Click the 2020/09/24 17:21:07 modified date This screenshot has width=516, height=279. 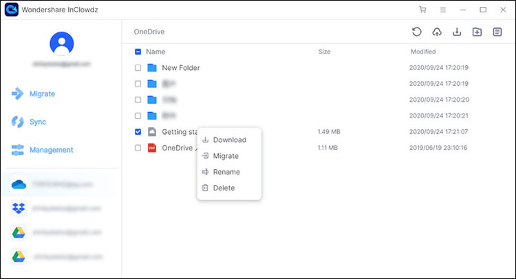(x=438, y=132)
